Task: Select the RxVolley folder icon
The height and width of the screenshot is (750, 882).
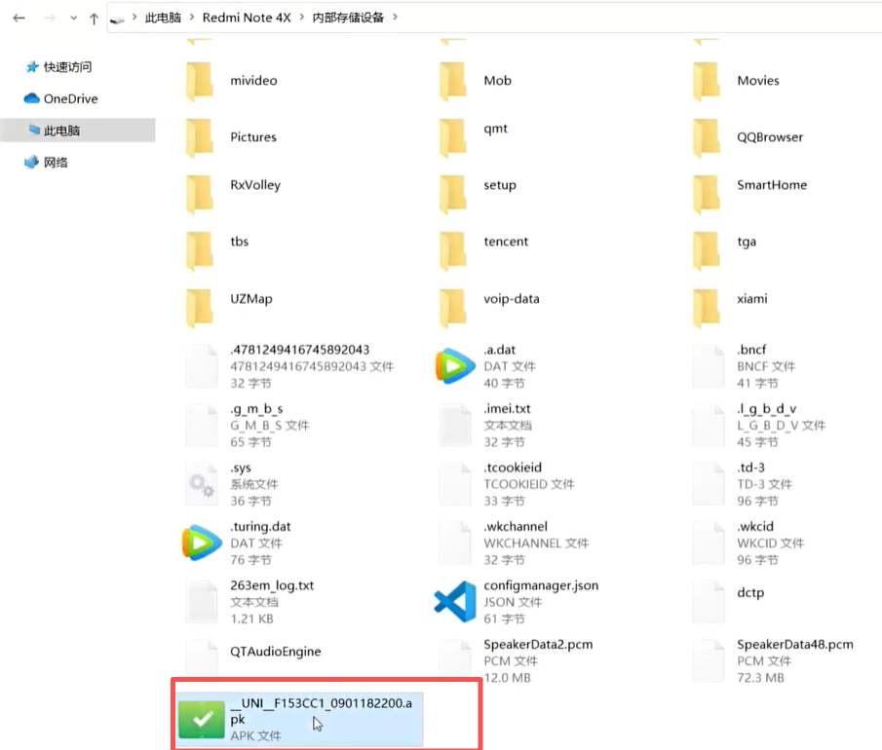Action: [200, 195]
